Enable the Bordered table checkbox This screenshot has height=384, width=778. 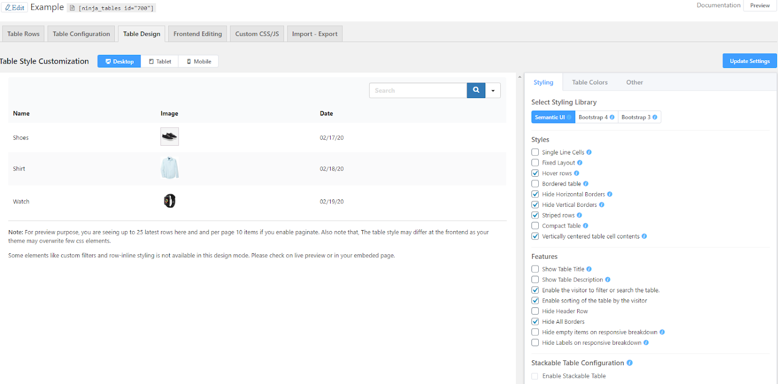535,184
